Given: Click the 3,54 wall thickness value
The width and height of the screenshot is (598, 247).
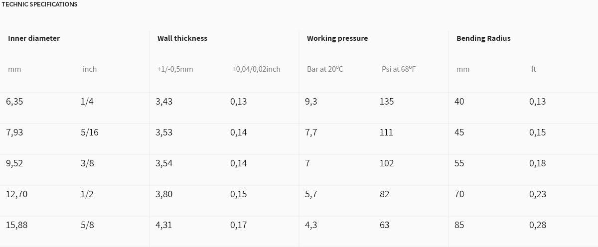Looking at the screenshot, I should (164, 163).
